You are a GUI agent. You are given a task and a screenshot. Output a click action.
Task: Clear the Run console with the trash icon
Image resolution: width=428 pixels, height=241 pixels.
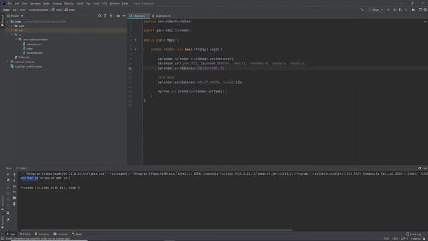pos(15,204)
